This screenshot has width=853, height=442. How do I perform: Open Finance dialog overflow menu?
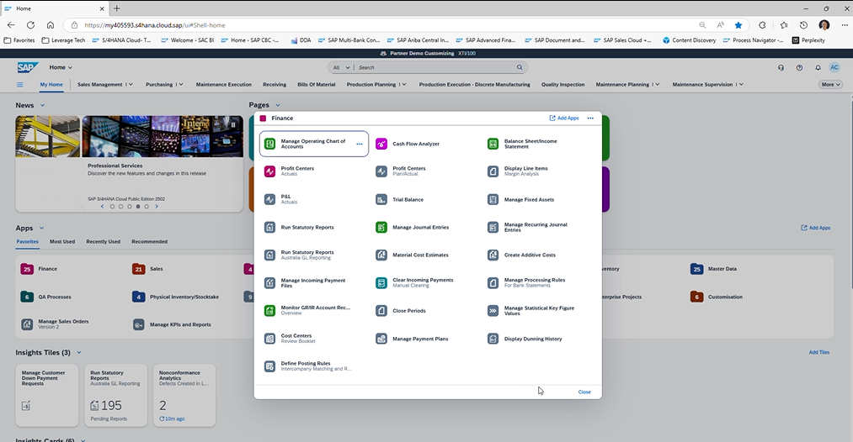pyautogui.click(x=590, y=118)
